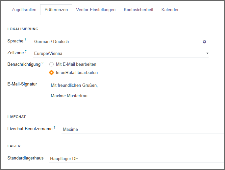The width and height of the screenshot is (225, 170).
Task: Click the 'E-Mail-Signatur' field label
Action: [x=22, y=84]
